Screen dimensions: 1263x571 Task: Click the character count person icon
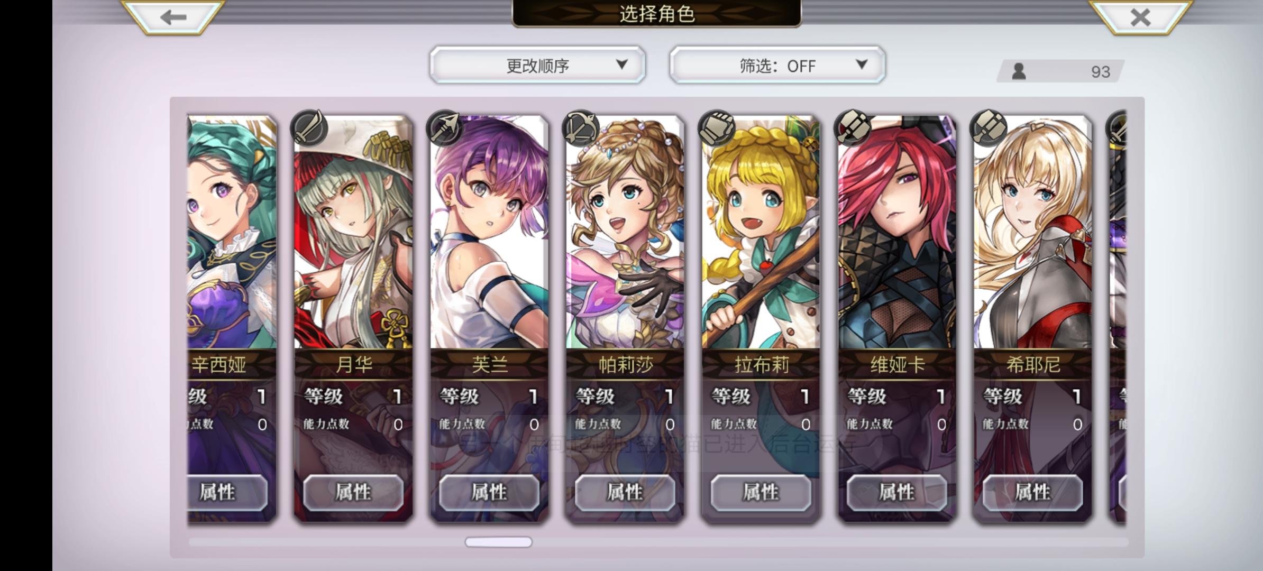click(x=1019, y=71)
